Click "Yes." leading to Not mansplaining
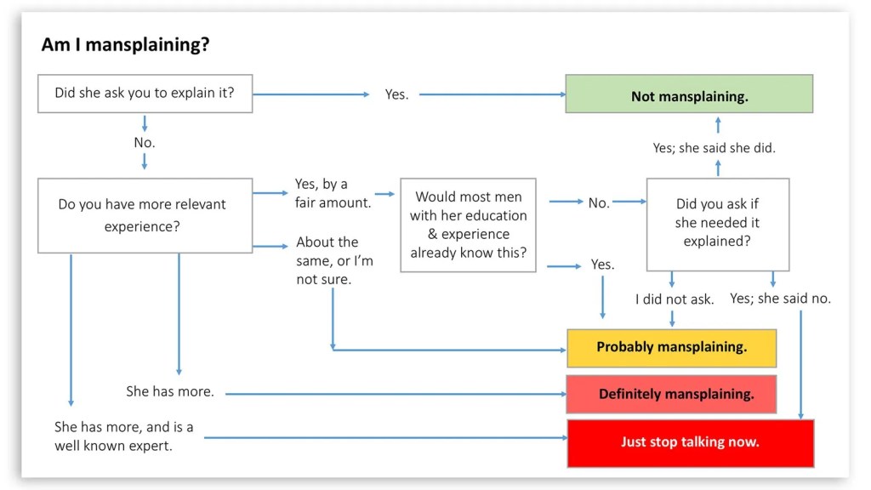This screenshot has width=871, height=490. point(396,94)
